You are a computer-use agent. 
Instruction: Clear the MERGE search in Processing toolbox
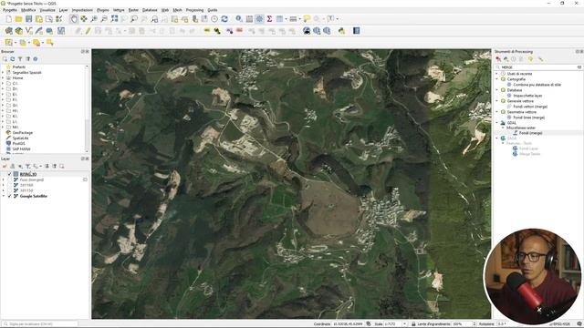click(579, 67)
